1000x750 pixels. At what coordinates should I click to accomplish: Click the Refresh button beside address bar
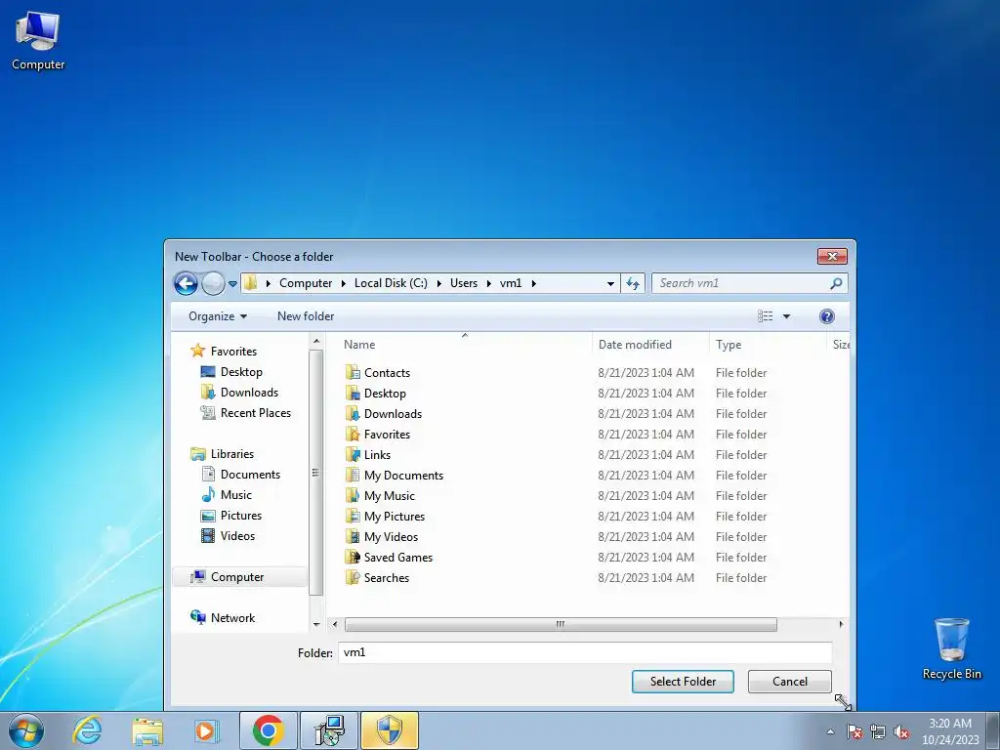[633, 283]
